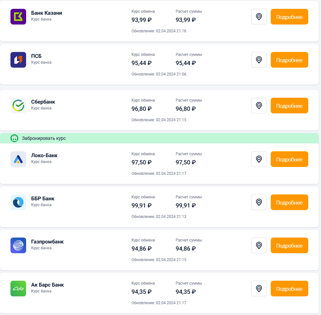Viewport: 321px width, 315px height.
Task: Open the Газпромбанк bank name link
Action: (x=47, y=242)
